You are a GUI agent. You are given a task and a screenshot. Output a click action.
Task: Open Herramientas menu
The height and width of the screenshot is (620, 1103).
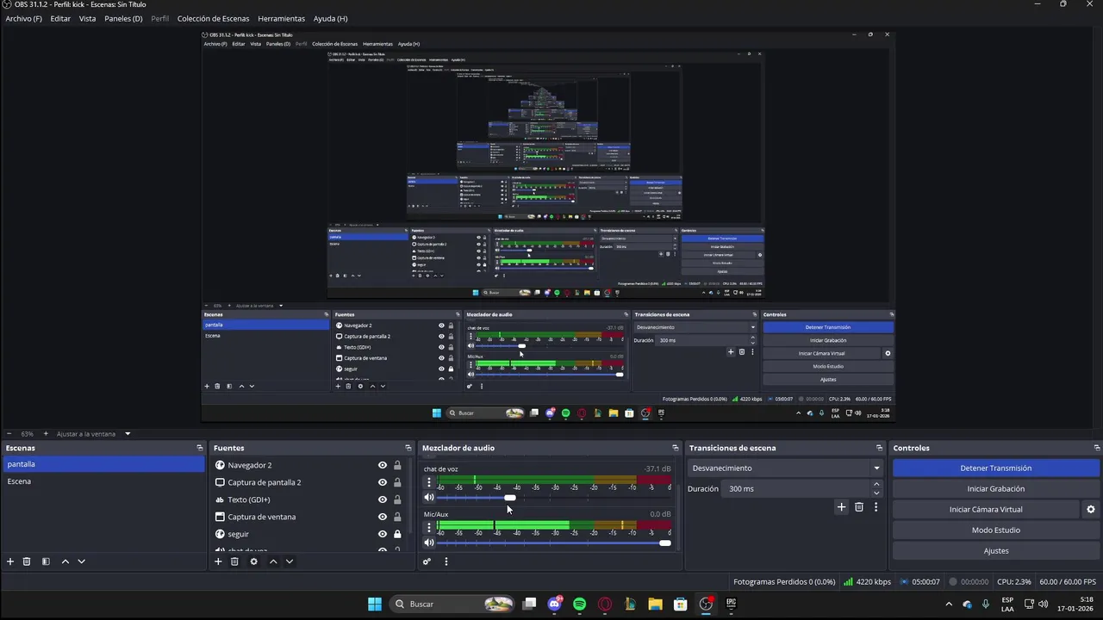tap(281, 18)
